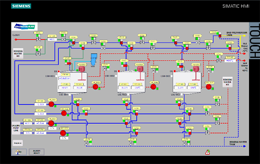
Task: Click the Home button with house icon
Action: 19,152
